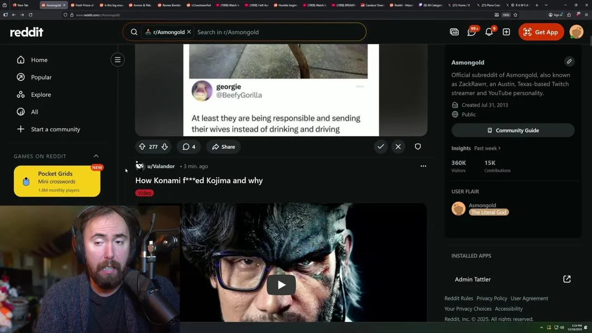592x333 pixels.
Task: Open u/Valandor user profile
Action: pyautogui.click(x=161, y=166)
